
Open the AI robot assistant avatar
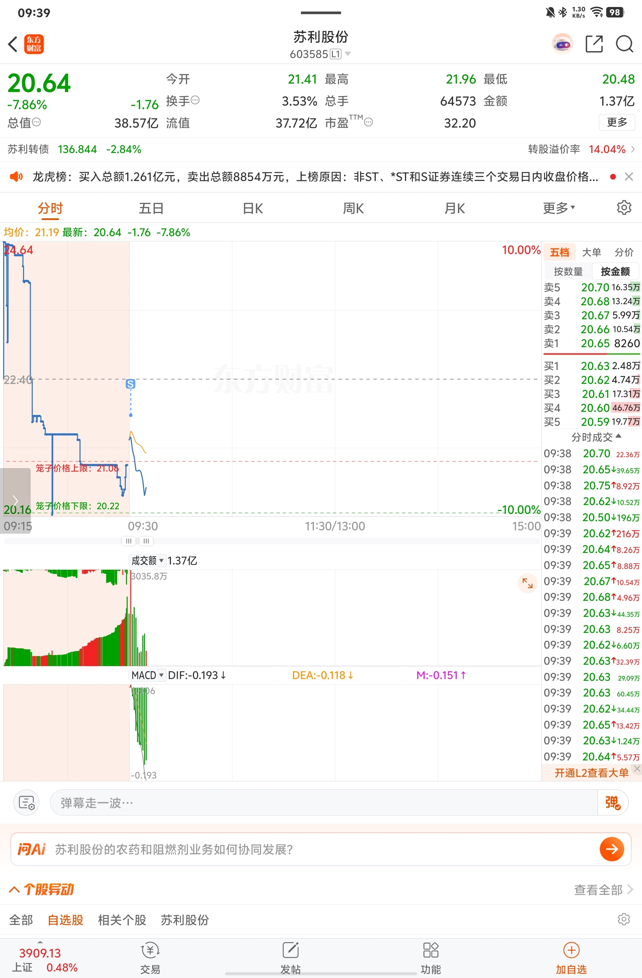pos(562,44)
